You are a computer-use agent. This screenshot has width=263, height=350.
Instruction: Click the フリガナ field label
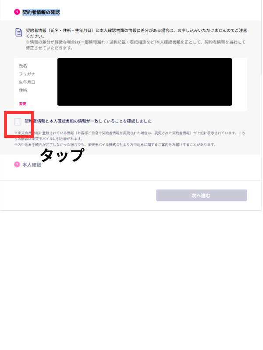[27, 74]
